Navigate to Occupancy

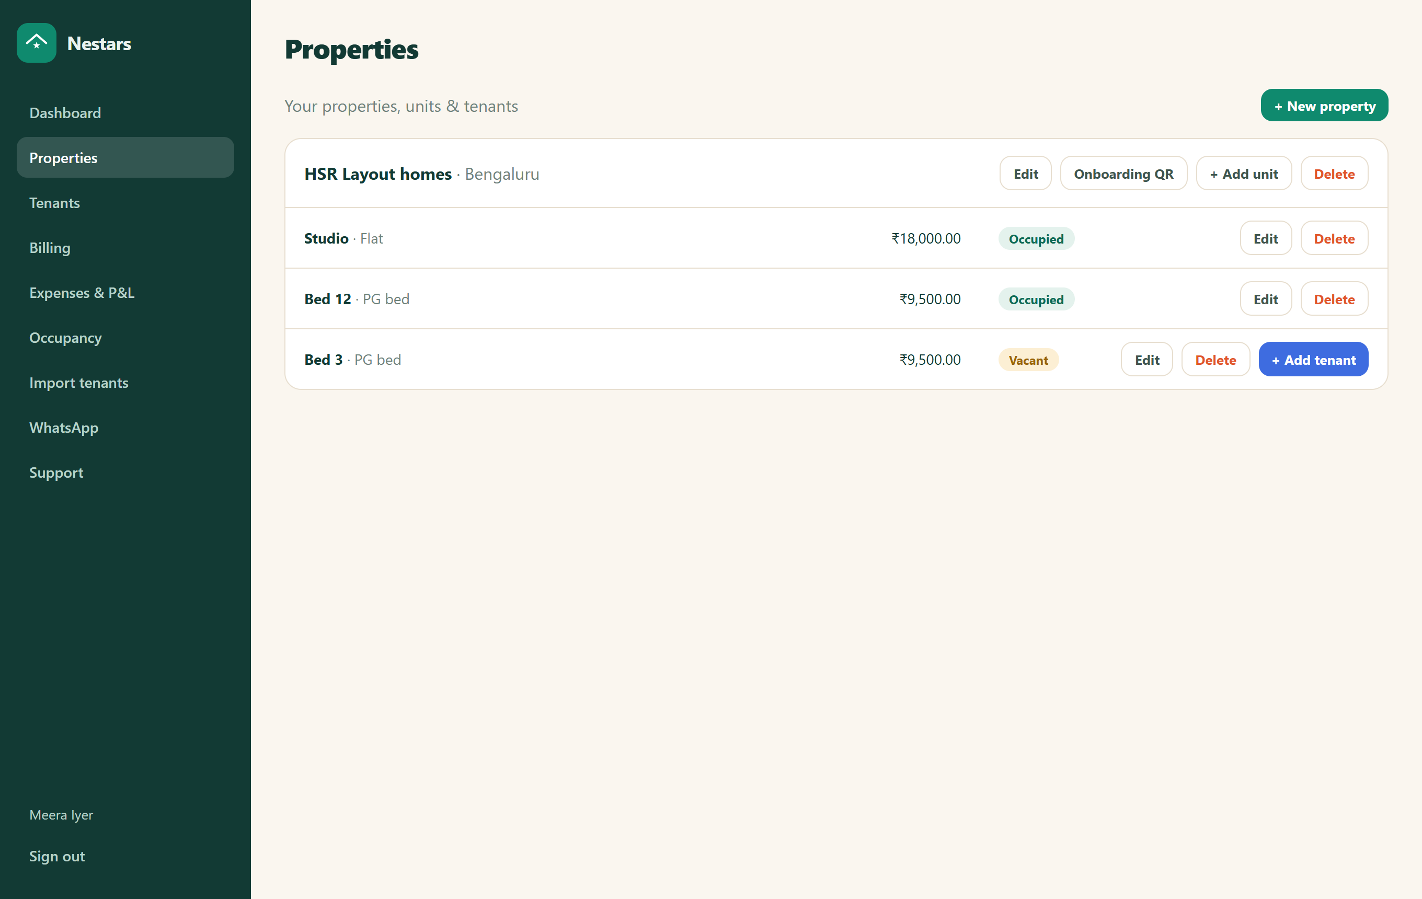pos(125,338)
